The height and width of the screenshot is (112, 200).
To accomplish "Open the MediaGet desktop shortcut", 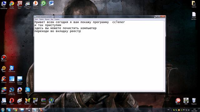I will [x=51, y=101].
